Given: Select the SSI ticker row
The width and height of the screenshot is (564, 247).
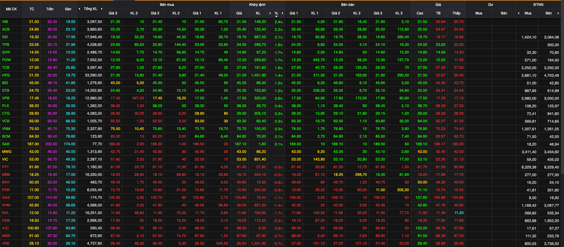Looking at the screenshot, I should point(5,37).
